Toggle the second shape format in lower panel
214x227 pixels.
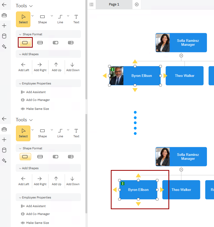pyautogui.click(x=40, y=157)
